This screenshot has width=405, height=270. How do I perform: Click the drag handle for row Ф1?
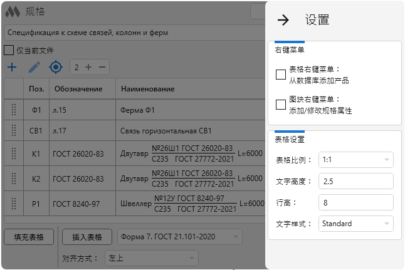point(14,110)
